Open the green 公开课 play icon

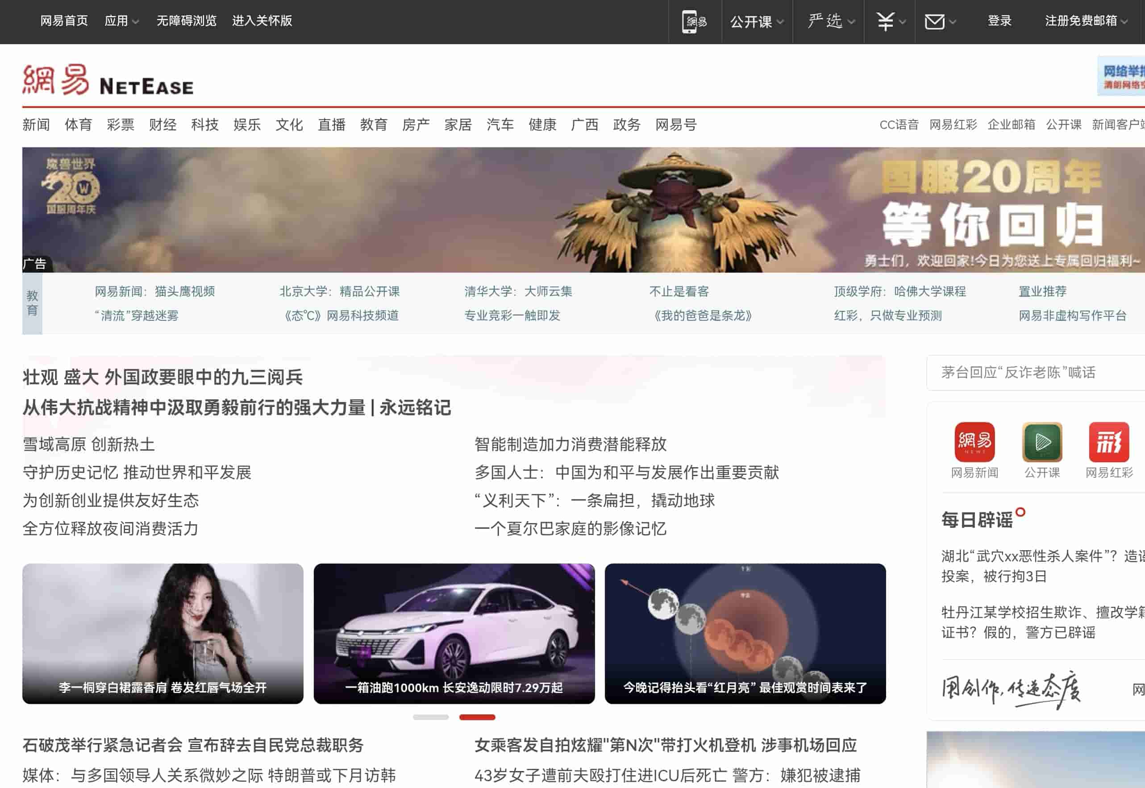1042,442
